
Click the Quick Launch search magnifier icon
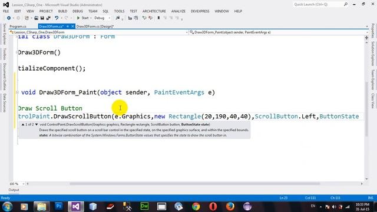point(346,4)
